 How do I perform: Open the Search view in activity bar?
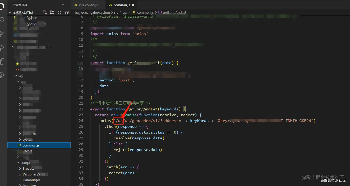coord(2,20)
